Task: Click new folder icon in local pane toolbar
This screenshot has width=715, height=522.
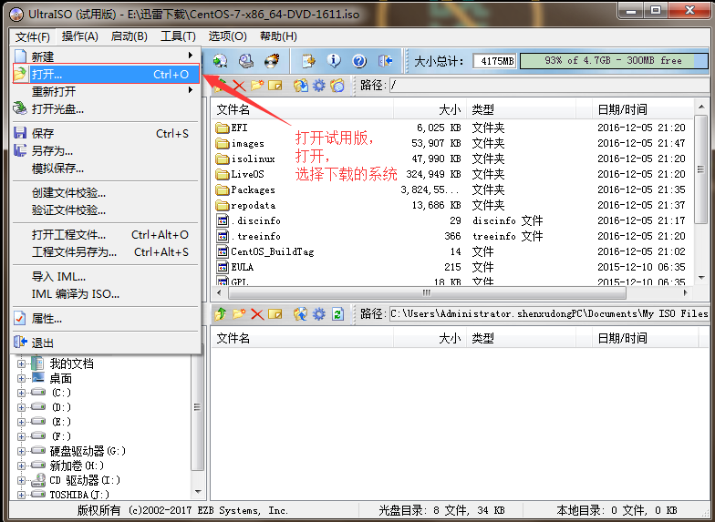Action: click(239, 313)
